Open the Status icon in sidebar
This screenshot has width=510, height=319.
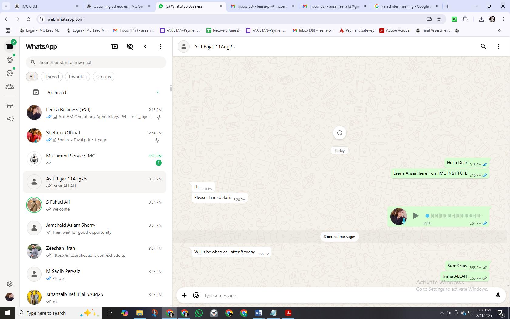click(x=10, y=60)
